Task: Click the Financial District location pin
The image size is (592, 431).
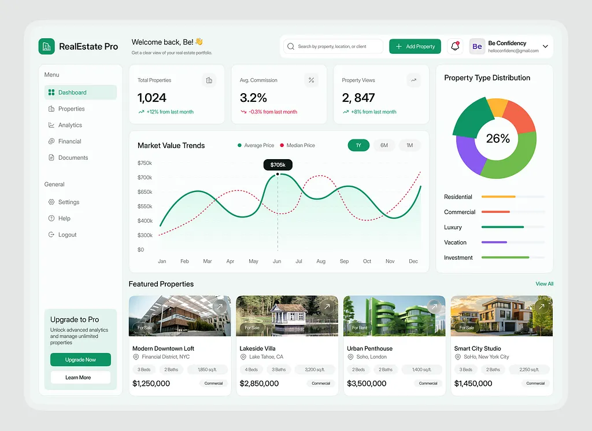Action: point(136,357)
